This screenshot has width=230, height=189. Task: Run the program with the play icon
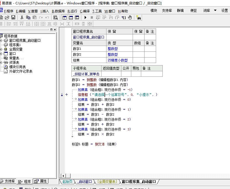pyautogui.click(x=85, y=18)
